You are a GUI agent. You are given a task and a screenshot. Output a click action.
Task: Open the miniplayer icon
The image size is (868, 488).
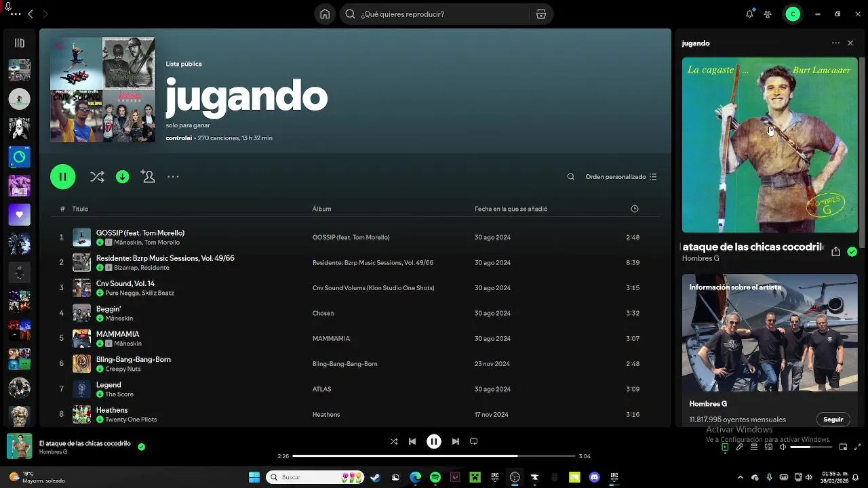pos(843,447)
